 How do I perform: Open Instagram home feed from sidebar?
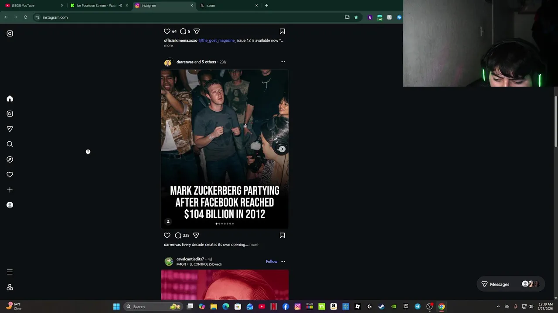click(10, 99)
